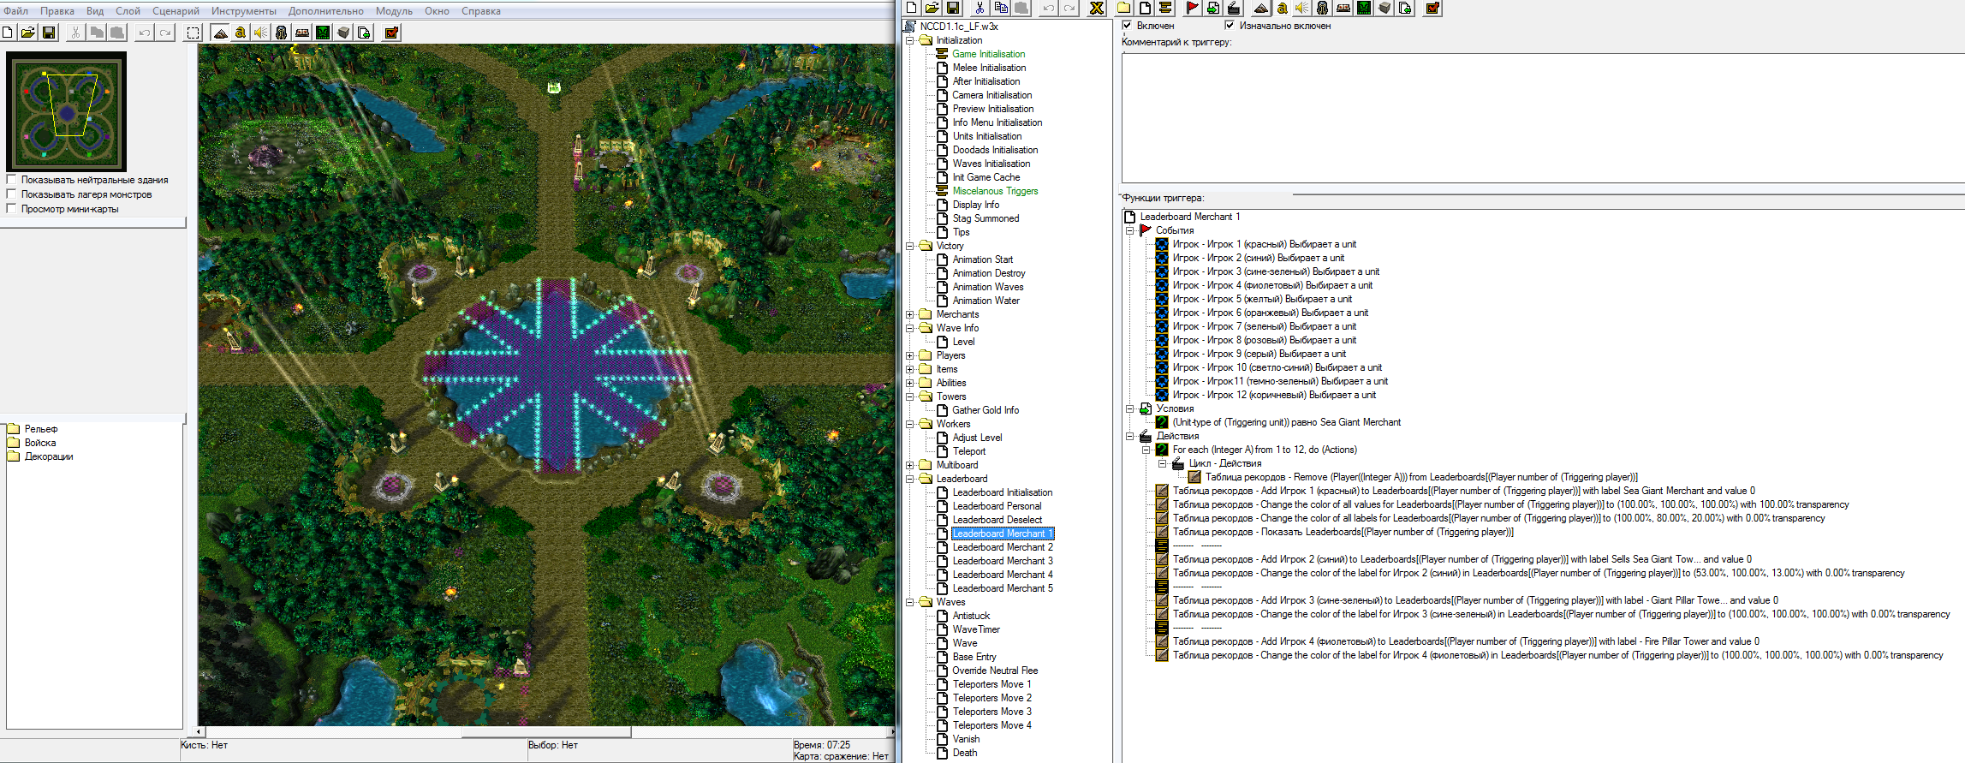The image size is (1965, 763).
Task: Click in the trigger comment text field
Action: pos(1541,116)
